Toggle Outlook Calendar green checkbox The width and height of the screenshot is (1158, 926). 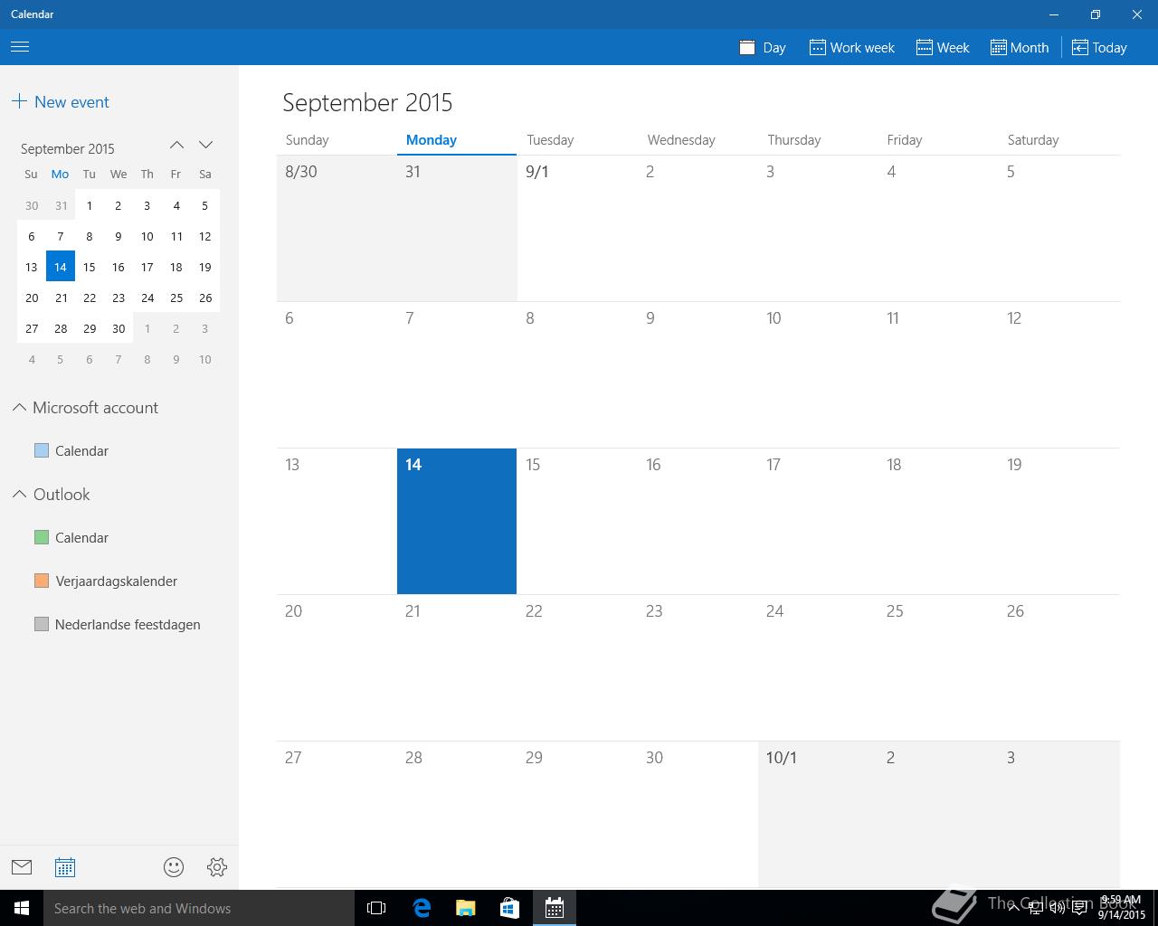[x=42, y=537]
